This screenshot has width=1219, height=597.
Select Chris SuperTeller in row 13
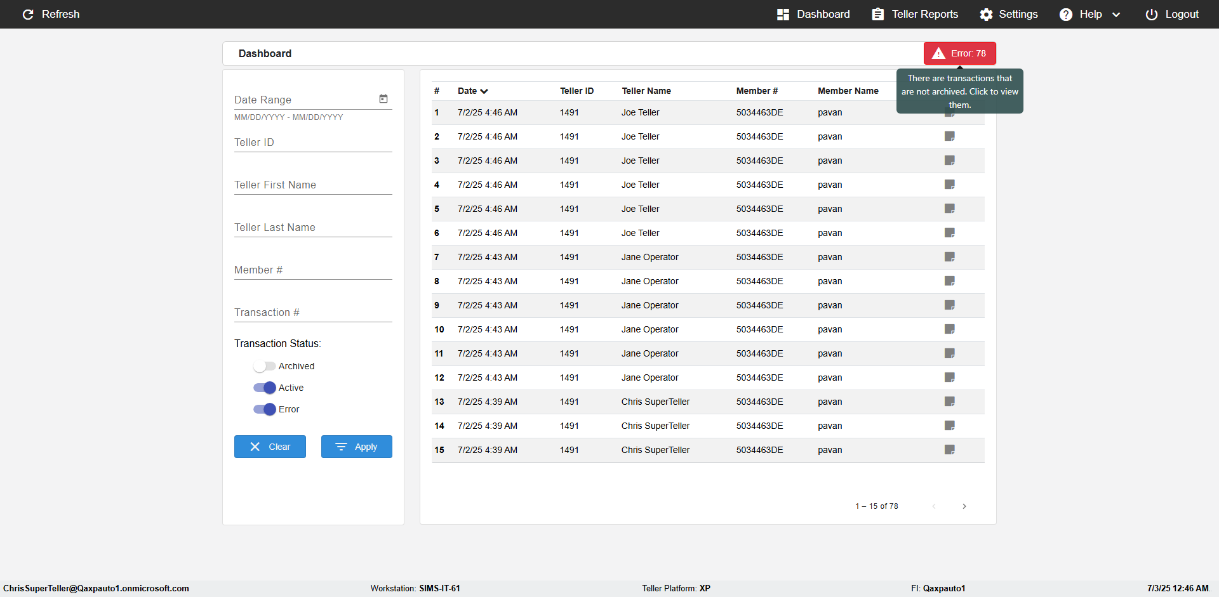point(656,402)
